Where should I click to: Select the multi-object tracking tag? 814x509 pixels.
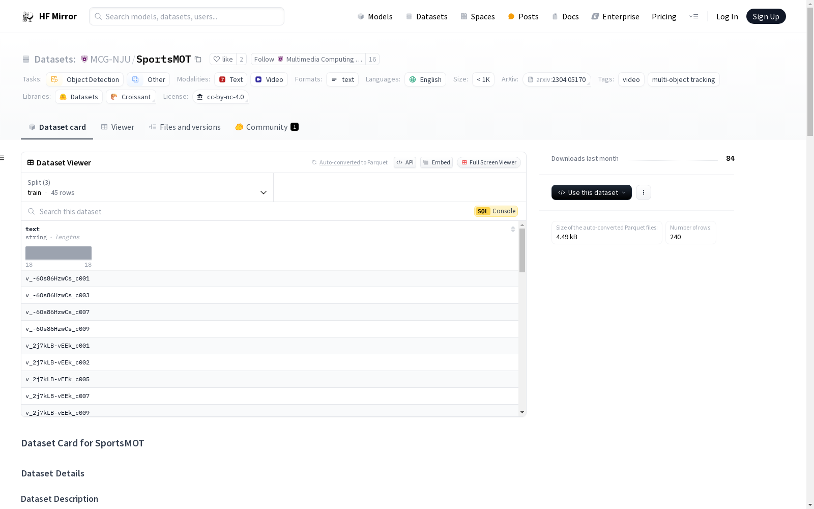pos(684,80)
